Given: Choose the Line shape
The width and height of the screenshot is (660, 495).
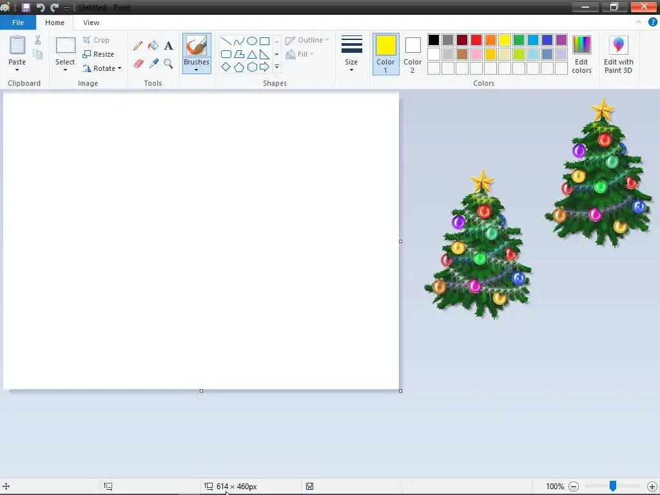Looking at the screenshot, I should (226, 41).
